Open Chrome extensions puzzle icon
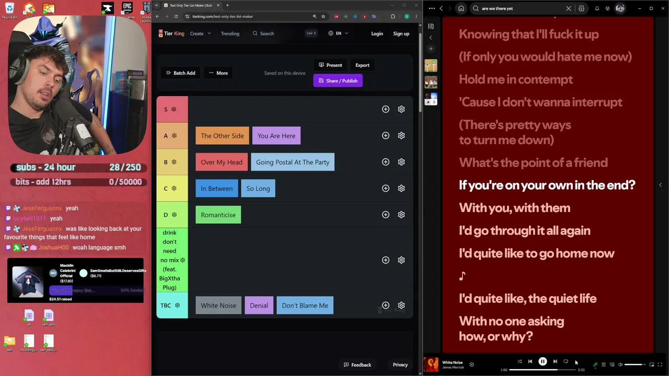The image size is (669, 376). coord(393,16)
